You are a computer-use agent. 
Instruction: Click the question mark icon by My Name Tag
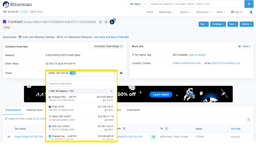click(x=133, y=55)
